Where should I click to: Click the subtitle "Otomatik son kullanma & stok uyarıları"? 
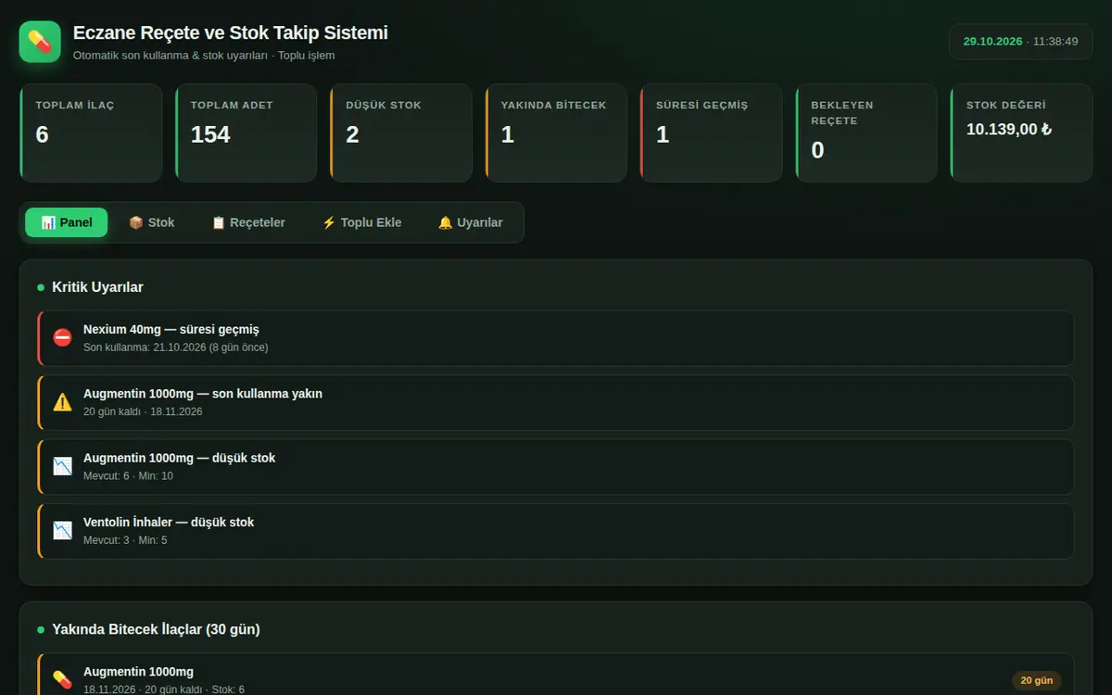tap(171, 56)
